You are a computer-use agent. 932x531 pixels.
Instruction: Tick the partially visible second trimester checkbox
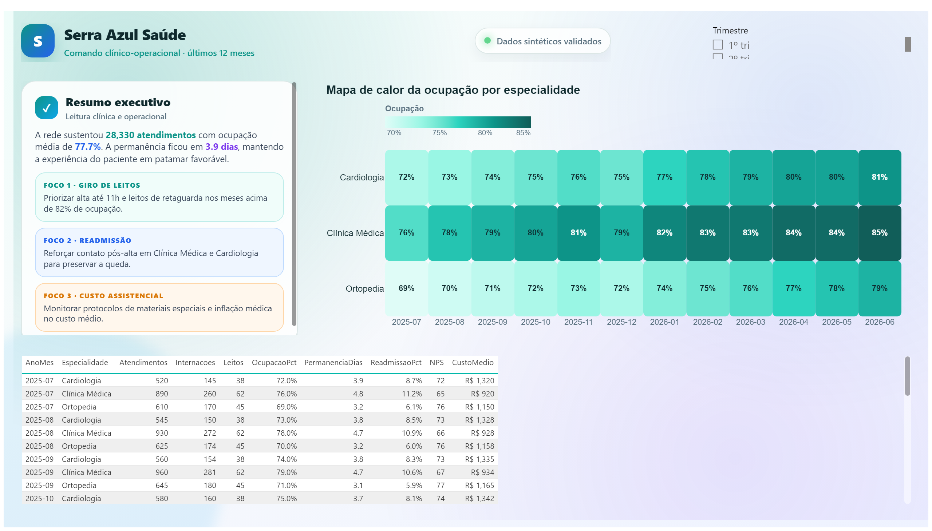717,56
